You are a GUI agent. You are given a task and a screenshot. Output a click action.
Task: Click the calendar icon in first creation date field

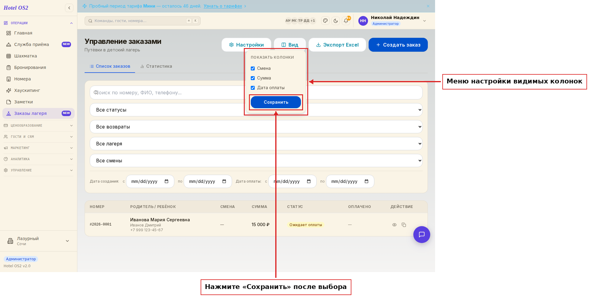(166, 181)
